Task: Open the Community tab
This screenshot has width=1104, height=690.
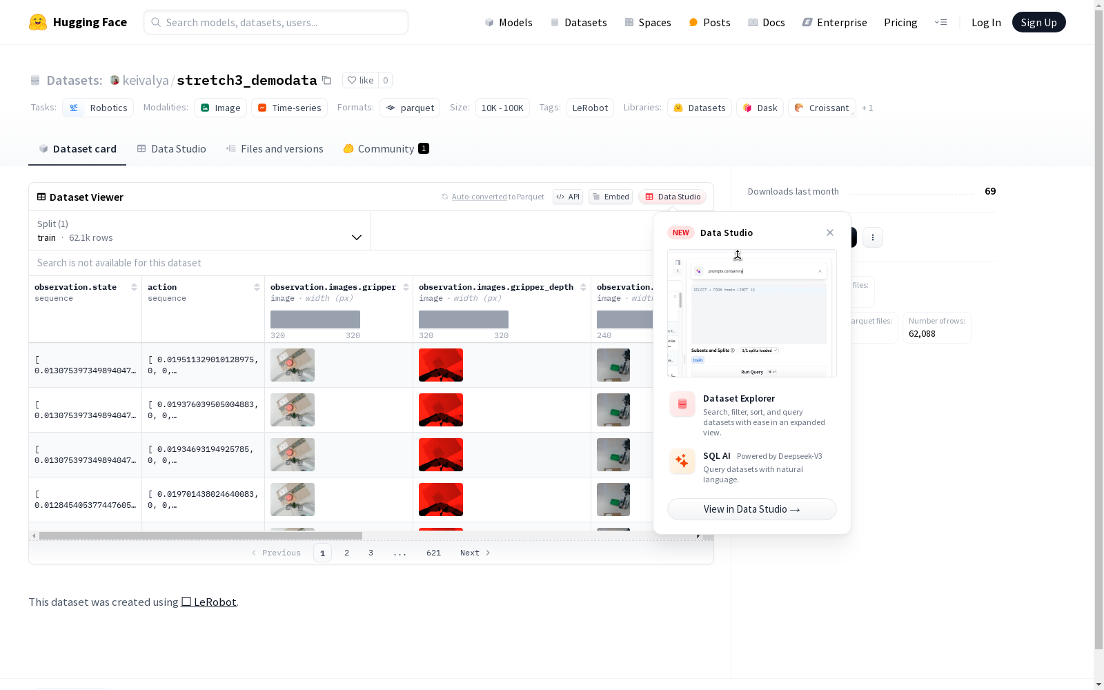Action: [x=386, y=149]
